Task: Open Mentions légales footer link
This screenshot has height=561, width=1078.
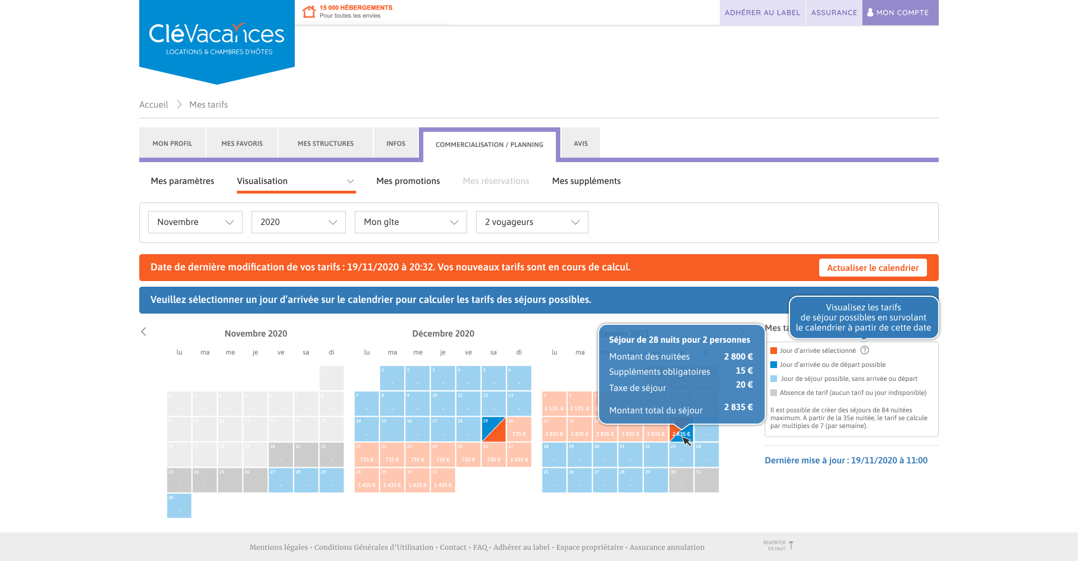Action: [x=278, y=547]
